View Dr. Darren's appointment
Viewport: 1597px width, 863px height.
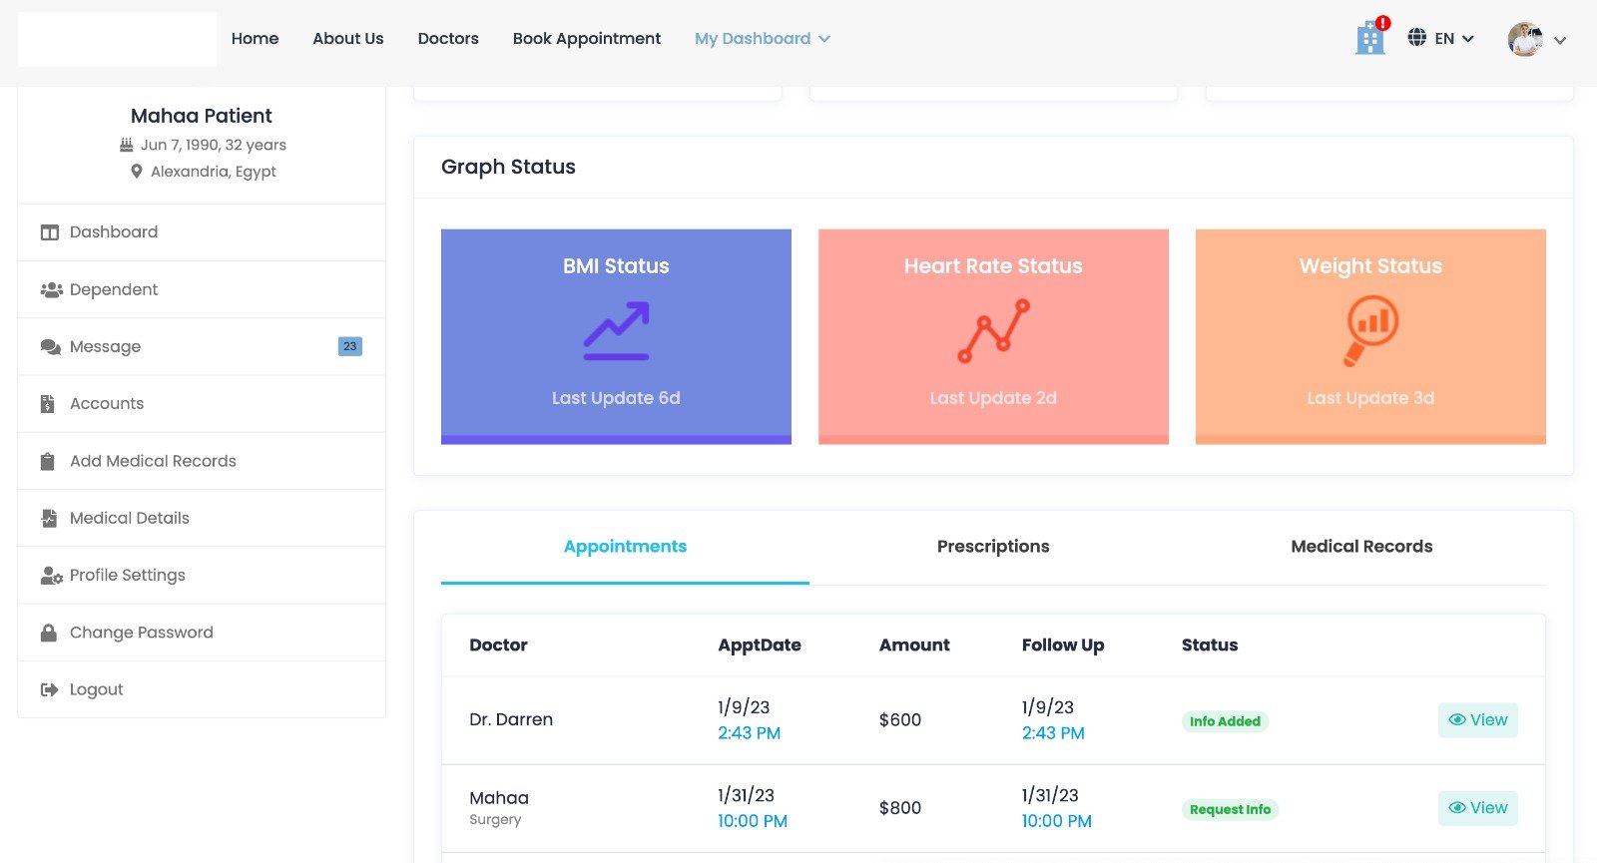click(x=1477, y=720)
